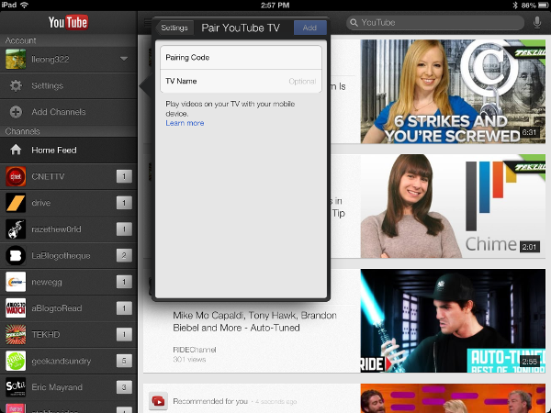The width and height of the screenshot is (551, 413).
Task: Select the aBlogtoRead channel name
Action: pos(57,308)
